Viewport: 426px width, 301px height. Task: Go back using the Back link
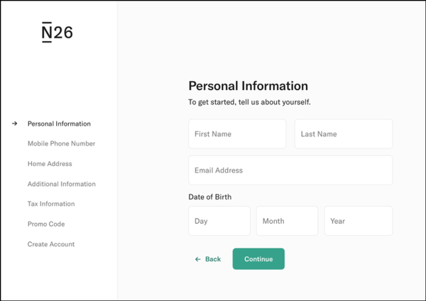(x=208, y=259)
